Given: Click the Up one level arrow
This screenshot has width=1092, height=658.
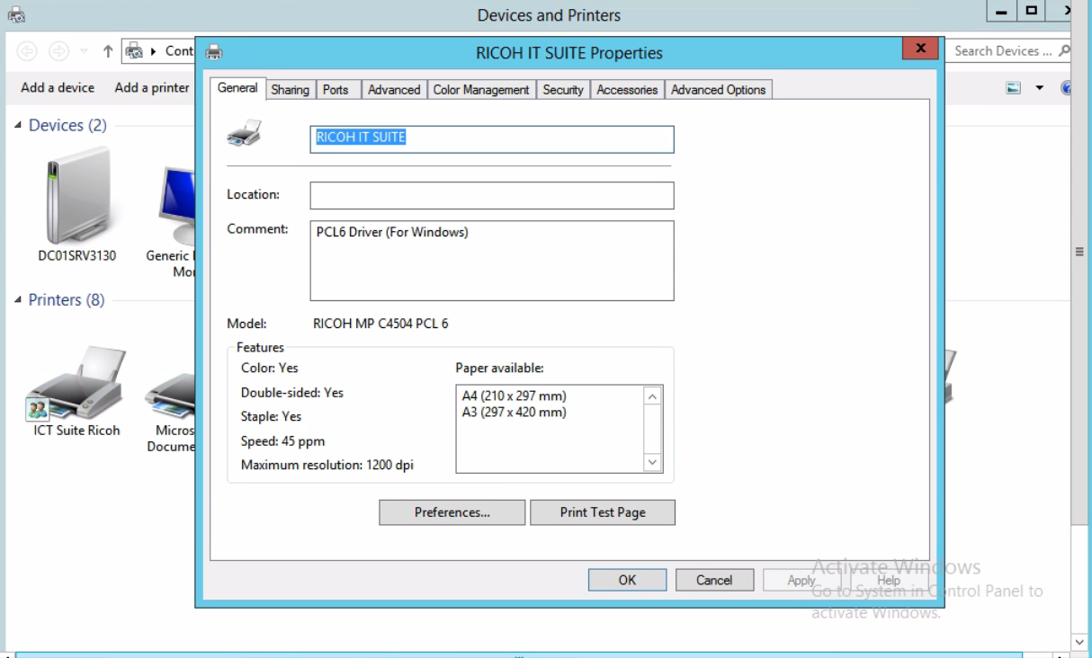Looking at the screenshot, I should (x=108, y=51).
